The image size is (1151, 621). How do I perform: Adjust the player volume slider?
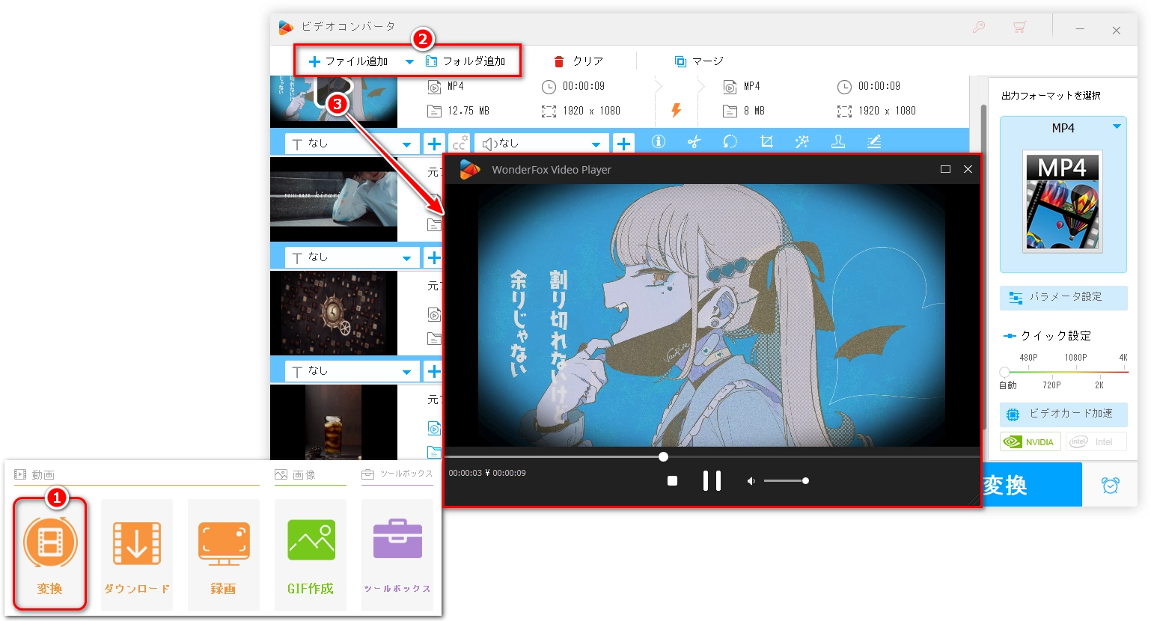[x=786, y=481]
